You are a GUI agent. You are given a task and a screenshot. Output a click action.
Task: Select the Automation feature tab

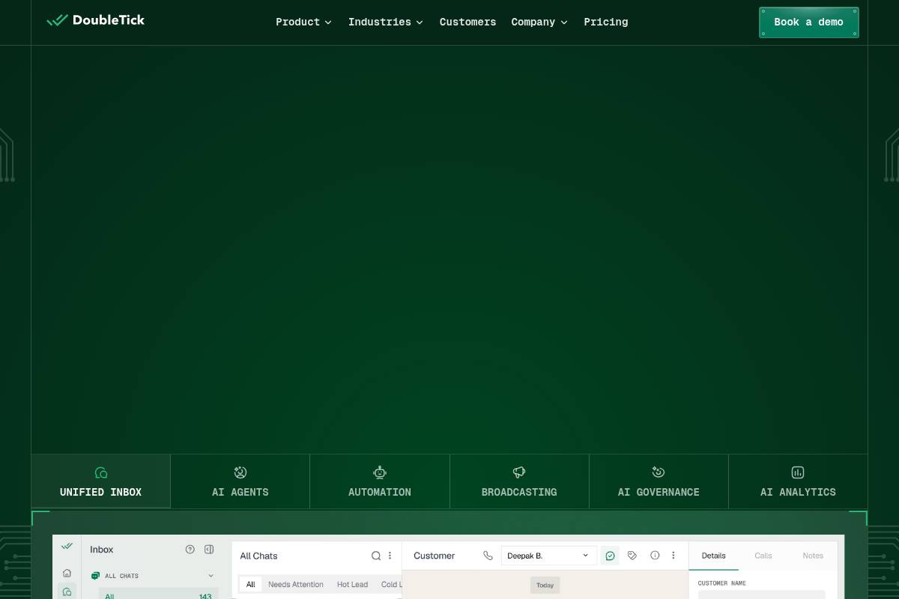point(380,481)
